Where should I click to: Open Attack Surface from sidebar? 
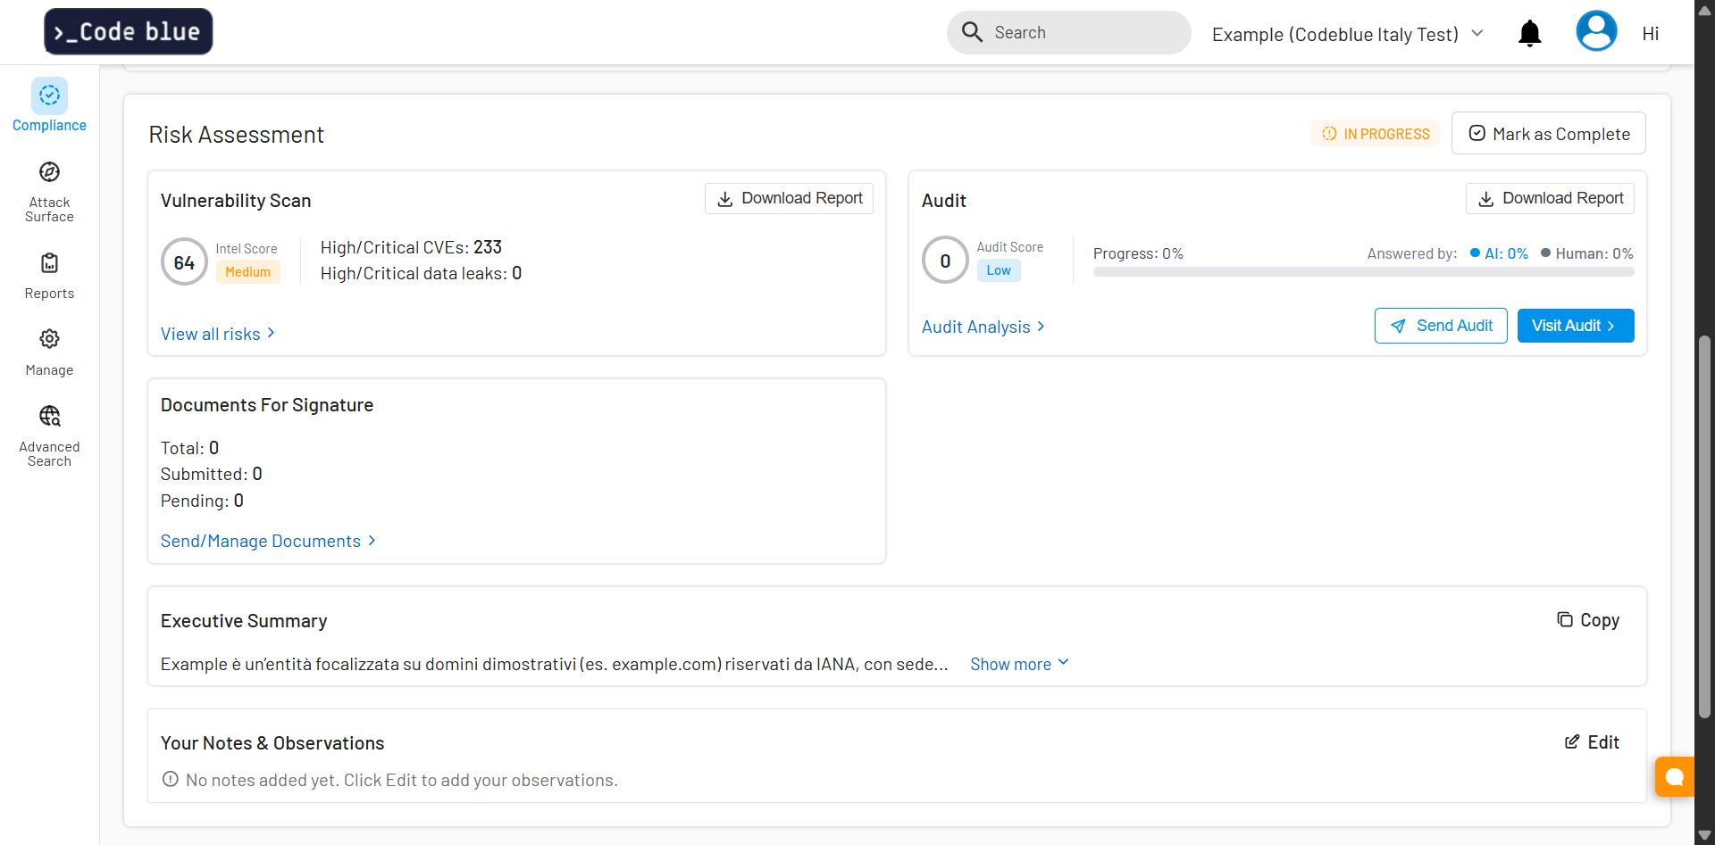pos(49,172)
